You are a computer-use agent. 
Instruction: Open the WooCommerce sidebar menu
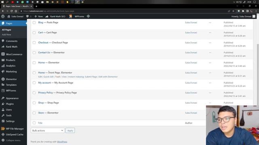click(14, 54)
